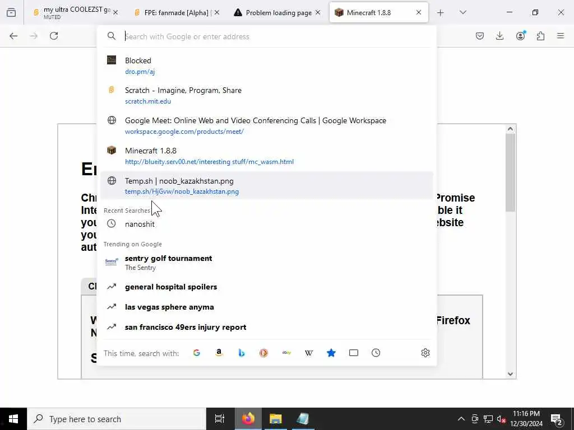This screenshot has width=574, height=430.
Task: Click the page scrollbar down arrow
Action: pyautogui.click(x=510, y=373)
